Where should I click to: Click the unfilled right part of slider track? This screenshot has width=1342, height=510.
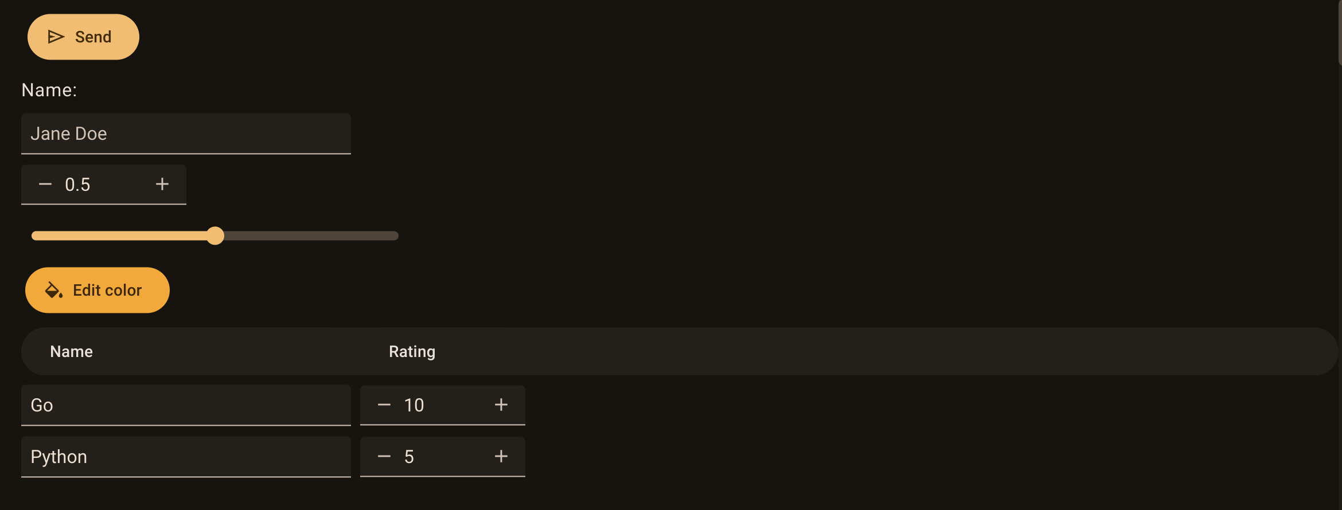311,236
